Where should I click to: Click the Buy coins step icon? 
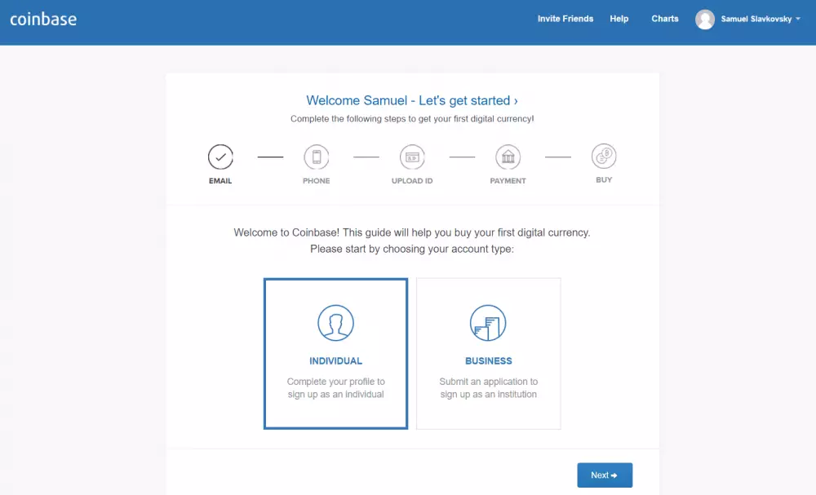604,156
